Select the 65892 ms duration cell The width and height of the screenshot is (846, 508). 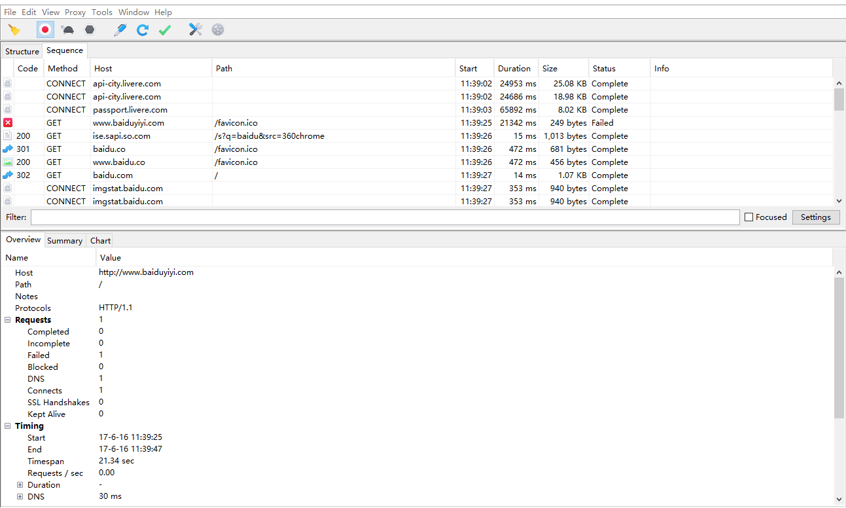coord(516,109)
